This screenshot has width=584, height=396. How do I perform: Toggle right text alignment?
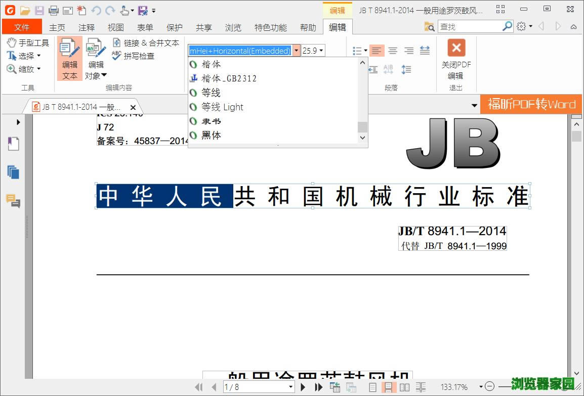[408, 51]
